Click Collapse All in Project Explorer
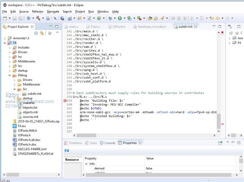 coord(37,34)
